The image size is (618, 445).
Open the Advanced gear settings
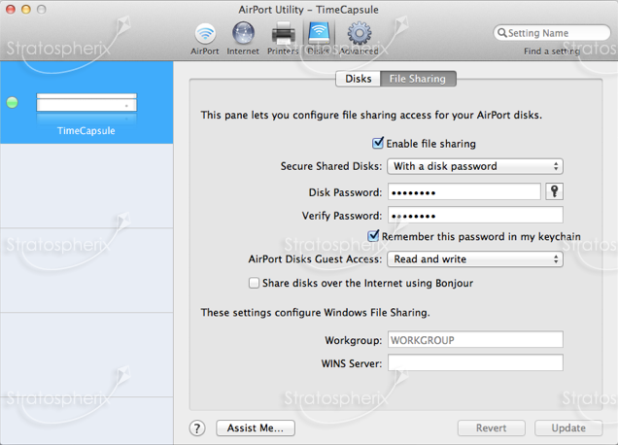(x=360, y=39)
